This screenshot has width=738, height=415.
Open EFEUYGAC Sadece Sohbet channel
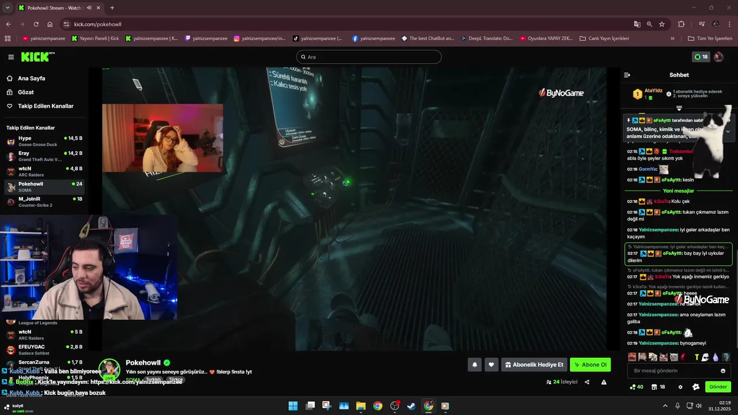pos(44,350)
